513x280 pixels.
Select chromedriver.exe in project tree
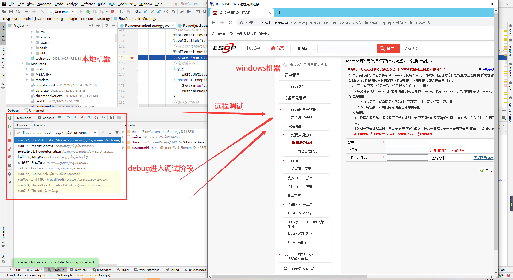(x=49, y=96)
